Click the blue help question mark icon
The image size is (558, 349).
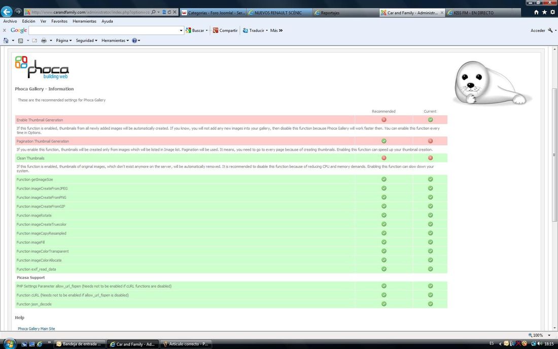134,41
